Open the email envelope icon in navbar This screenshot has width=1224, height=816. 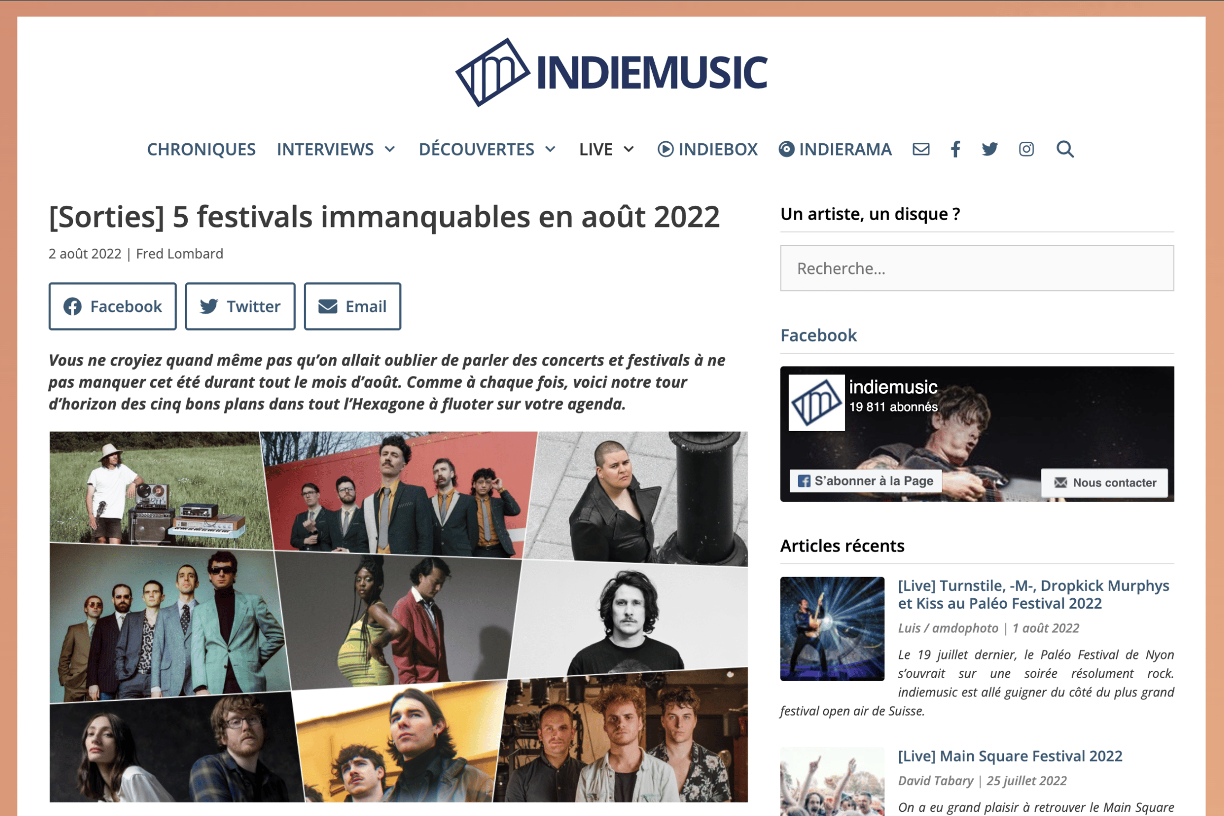tap(920, 149)
